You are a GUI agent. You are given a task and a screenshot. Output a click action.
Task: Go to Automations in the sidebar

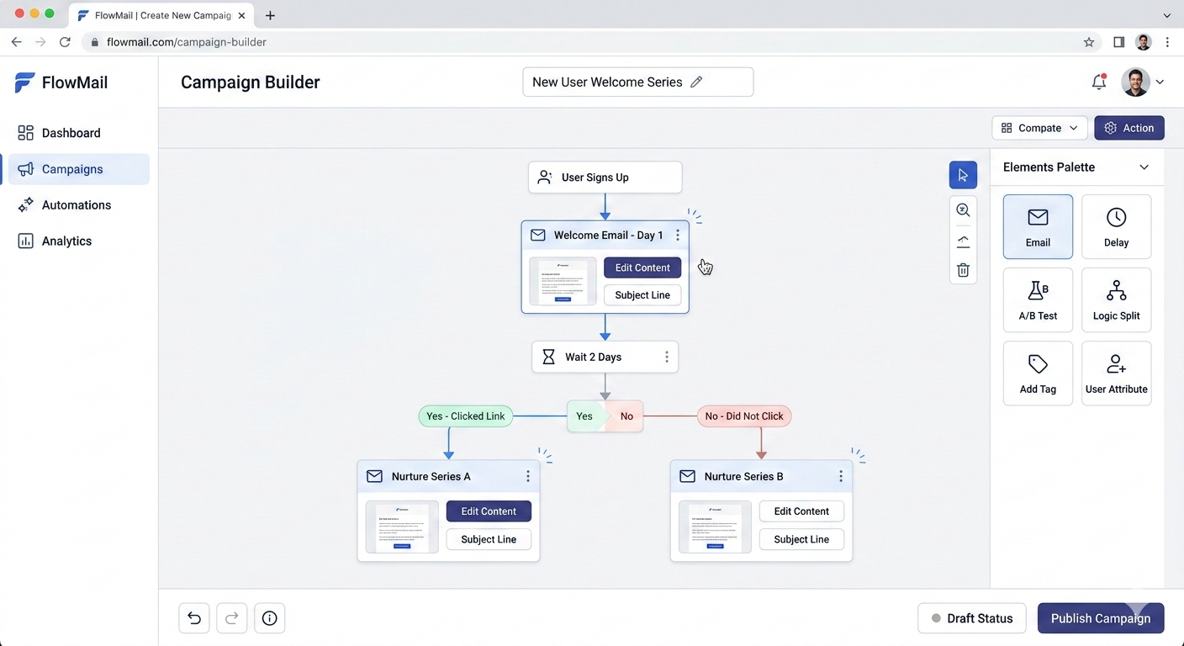[77, 205]
